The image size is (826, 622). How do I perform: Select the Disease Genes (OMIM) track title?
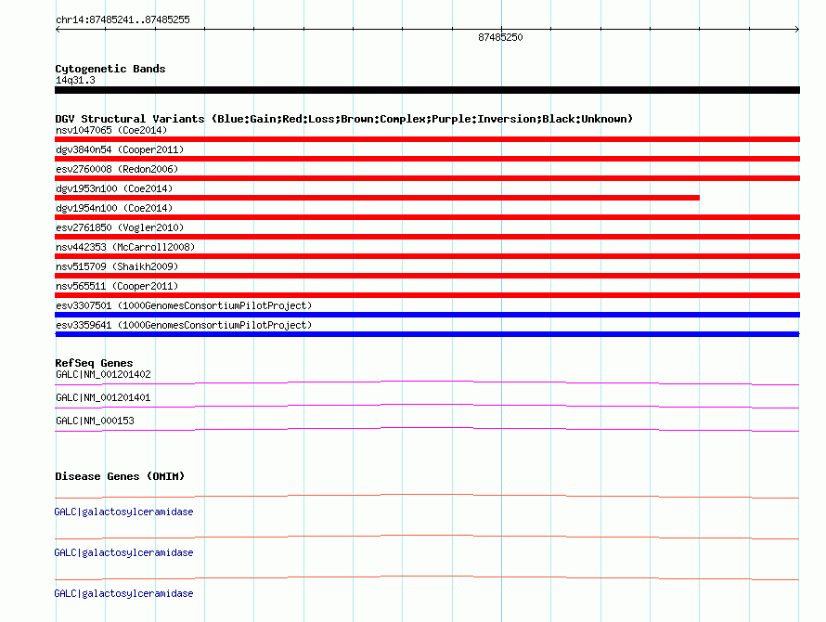(x=120, y=476)
